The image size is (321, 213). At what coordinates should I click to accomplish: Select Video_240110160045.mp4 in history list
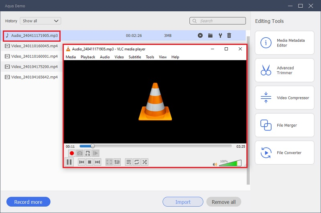click(35, 46)
